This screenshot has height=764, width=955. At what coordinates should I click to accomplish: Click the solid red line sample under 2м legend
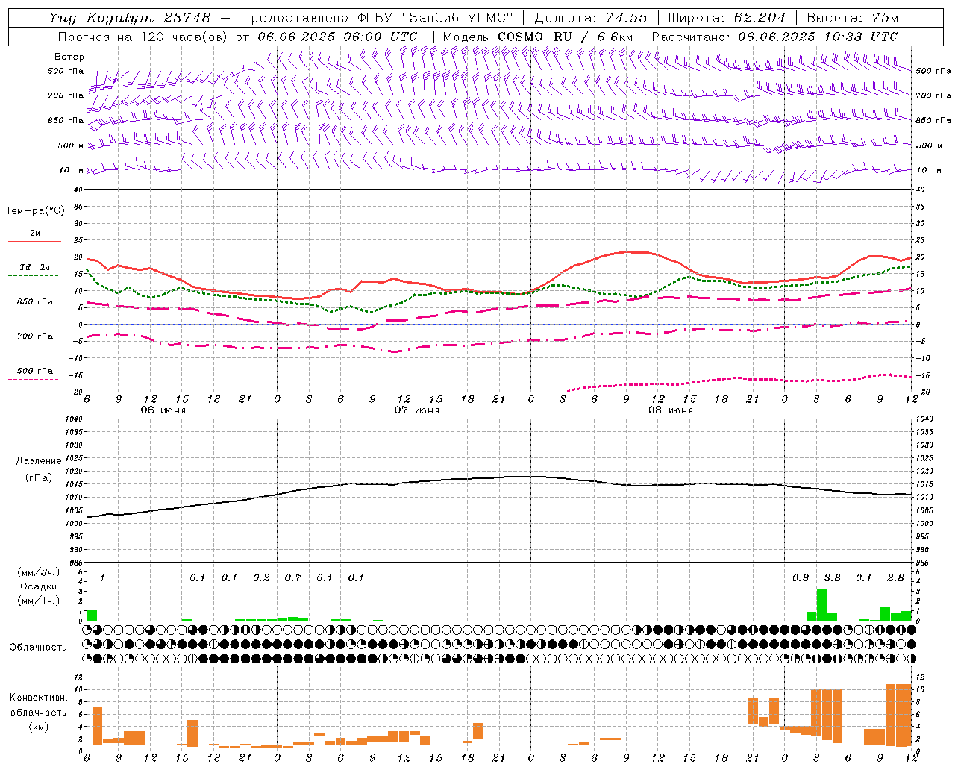click(35, 242)
